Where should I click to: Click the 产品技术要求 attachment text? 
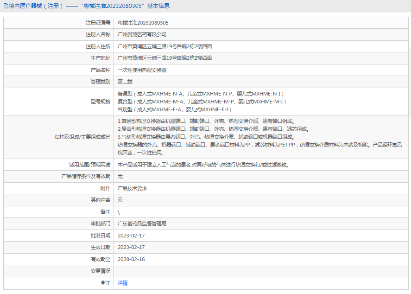coord(132,188)
